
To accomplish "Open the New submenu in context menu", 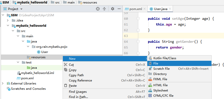I will (x=105, y=59).
